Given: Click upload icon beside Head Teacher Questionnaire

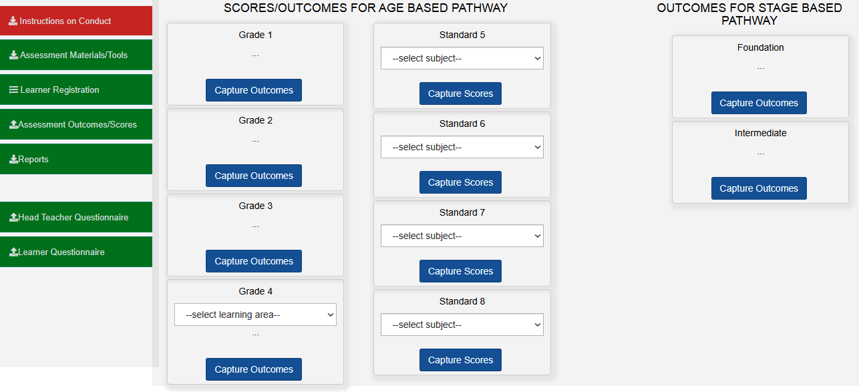Looking at the screenshot, I should tap(13, 218).
